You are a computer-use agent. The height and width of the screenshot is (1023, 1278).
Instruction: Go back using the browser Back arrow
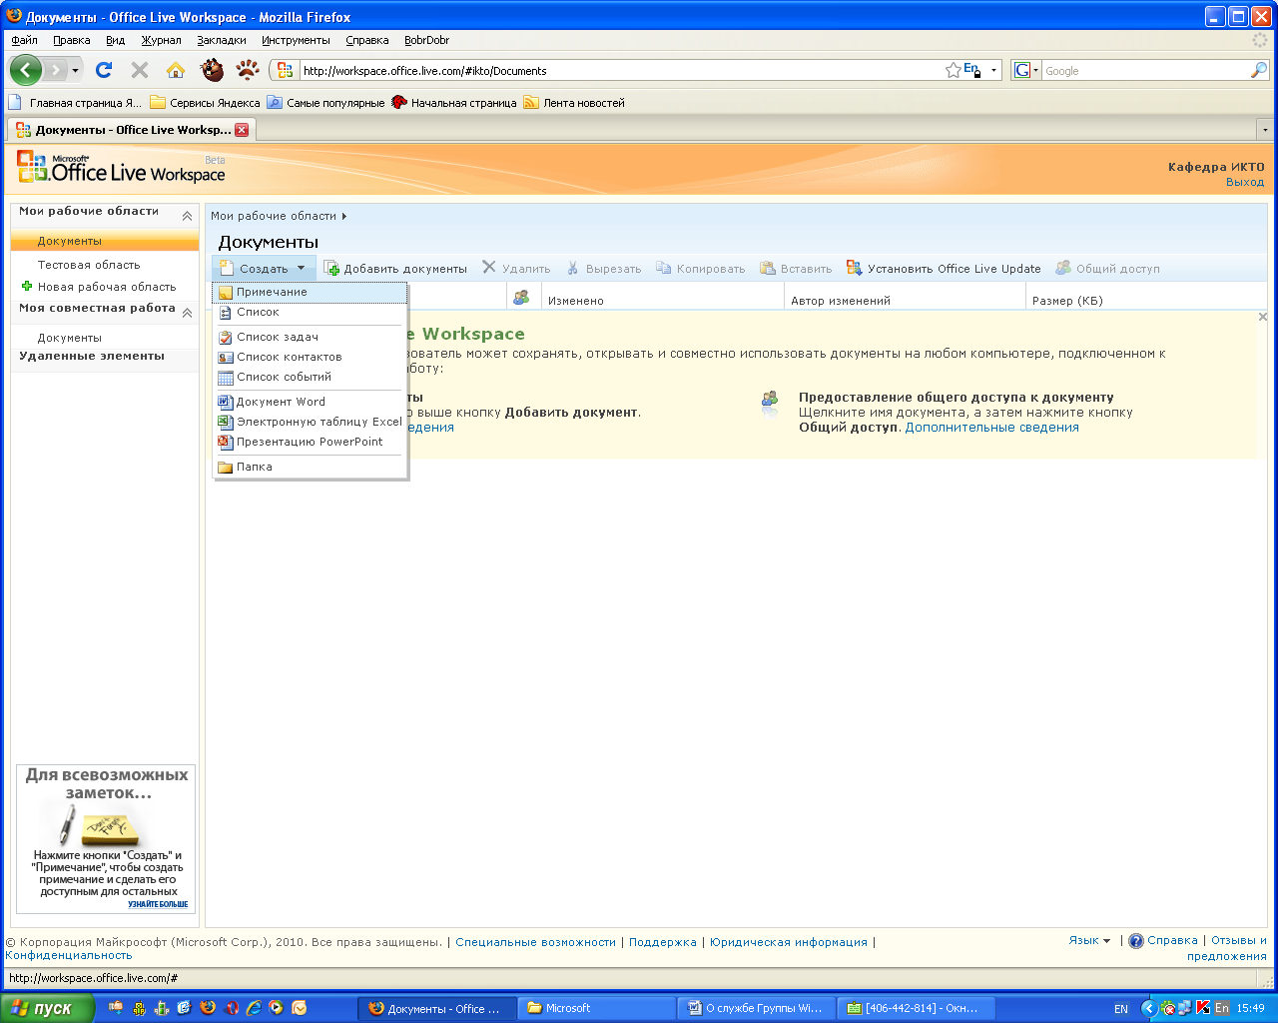point(26,70)
